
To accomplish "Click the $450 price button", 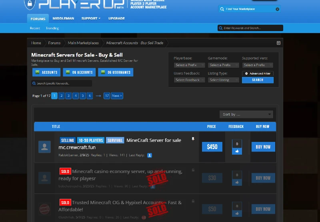I will coord(212,147).
